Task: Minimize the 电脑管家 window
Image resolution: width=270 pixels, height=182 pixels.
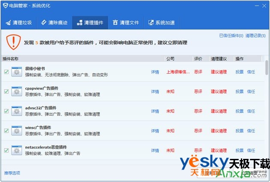Action: pos(257,6)
